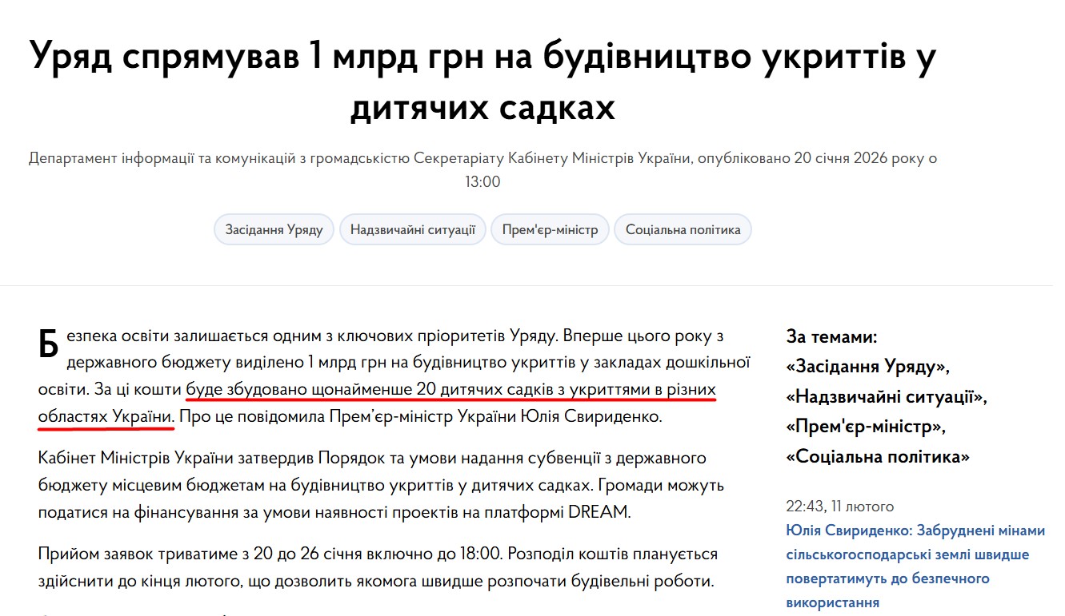Open «Соціальна політика» topic in sidebar
Image resolution: width=1065 pixels, height=616 pixels.
coord(877,457)
